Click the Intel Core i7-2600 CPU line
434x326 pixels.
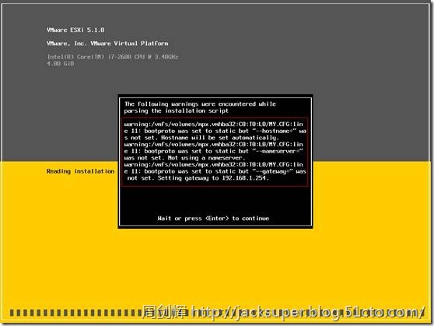pyautogui.click(x=113, y=57)
